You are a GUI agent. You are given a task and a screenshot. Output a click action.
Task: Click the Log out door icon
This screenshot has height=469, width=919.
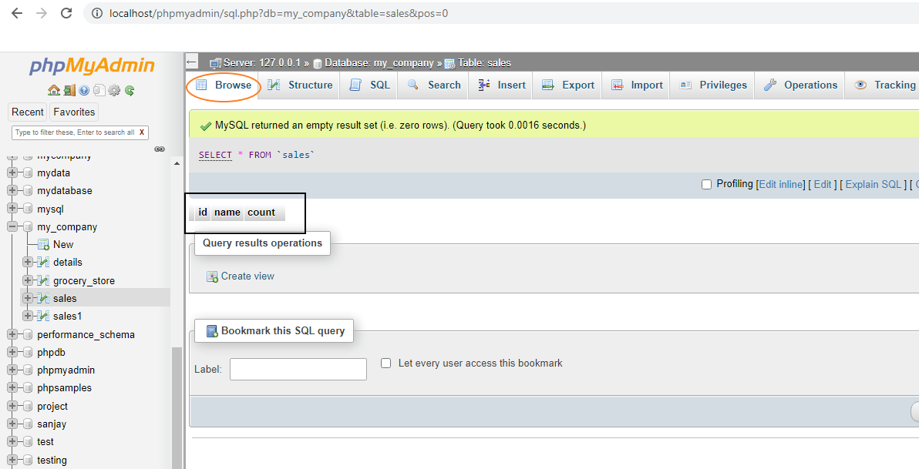(x=69, y=90)
